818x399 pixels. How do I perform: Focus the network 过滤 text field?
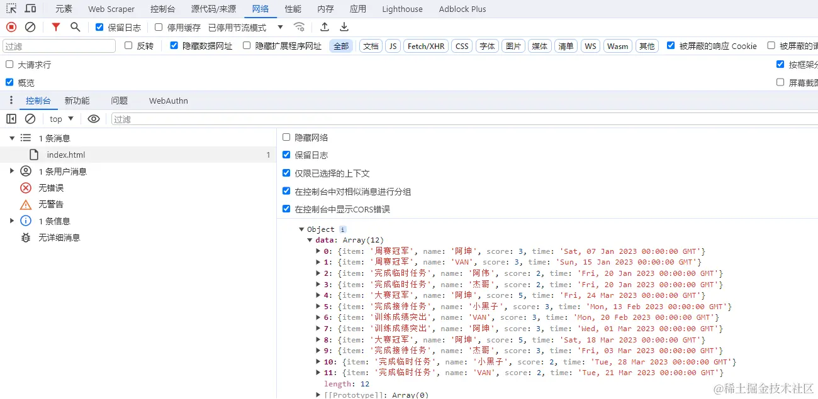pyautogui.click(x=59, y=46)
